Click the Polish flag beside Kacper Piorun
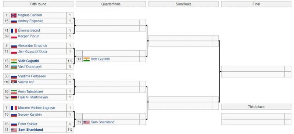This screenshot has width=294, height=134. [x=14, y=36]
